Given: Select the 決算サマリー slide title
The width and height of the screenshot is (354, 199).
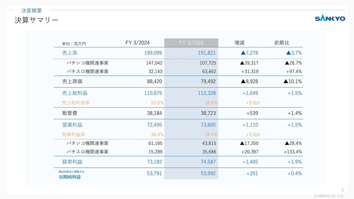Looking at the screenshot, I should tap(36, 20).
